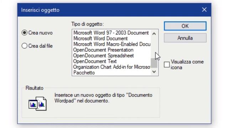
Task: Select Microsoft Word 97 - 2003 Document
Action: pyautogui.click(x=111, y=33)
